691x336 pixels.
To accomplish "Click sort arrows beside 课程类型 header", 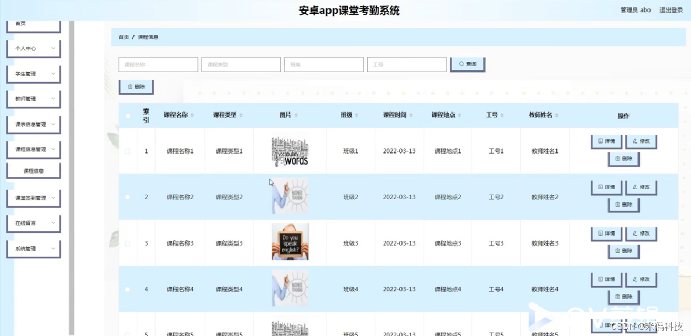I will (241, 115).
